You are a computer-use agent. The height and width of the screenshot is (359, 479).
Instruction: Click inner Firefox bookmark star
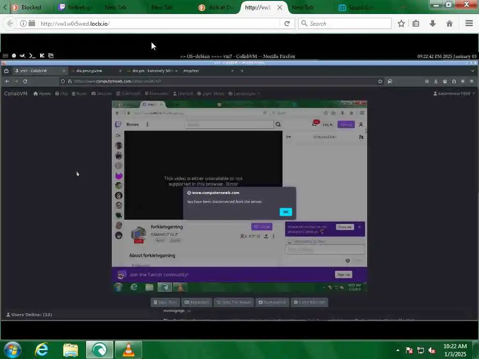point(380,81)
